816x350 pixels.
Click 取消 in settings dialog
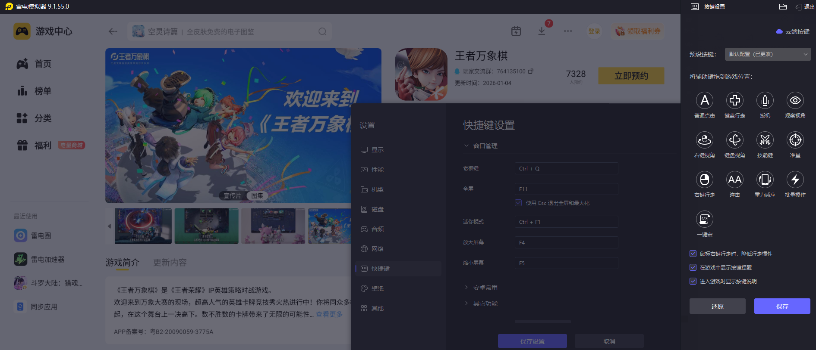click(609, 341)
